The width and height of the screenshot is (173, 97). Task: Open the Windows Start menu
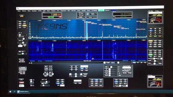10,92
